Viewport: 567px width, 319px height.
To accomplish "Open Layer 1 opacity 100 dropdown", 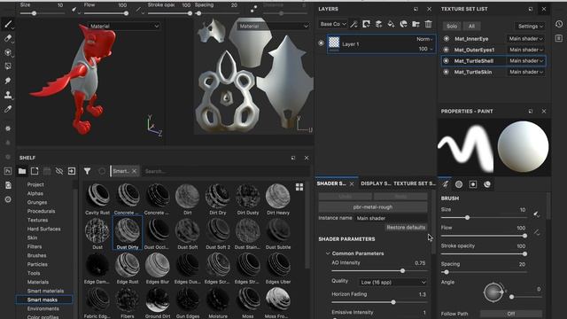I will [x=425, y=49].
